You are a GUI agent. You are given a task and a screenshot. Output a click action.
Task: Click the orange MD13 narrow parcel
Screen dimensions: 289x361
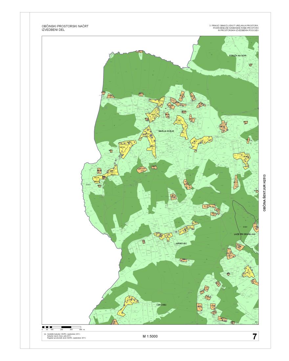[x=235, y=184]
